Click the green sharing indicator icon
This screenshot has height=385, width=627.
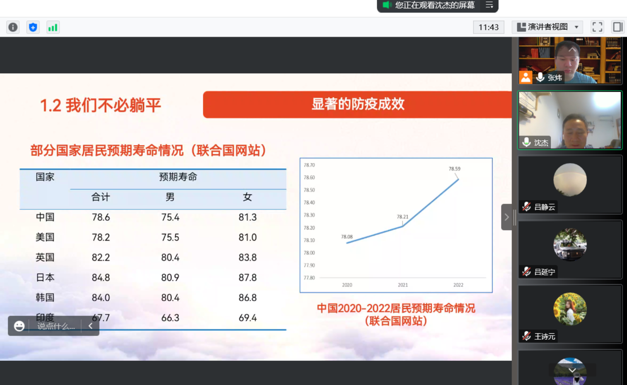click(387, 5)
